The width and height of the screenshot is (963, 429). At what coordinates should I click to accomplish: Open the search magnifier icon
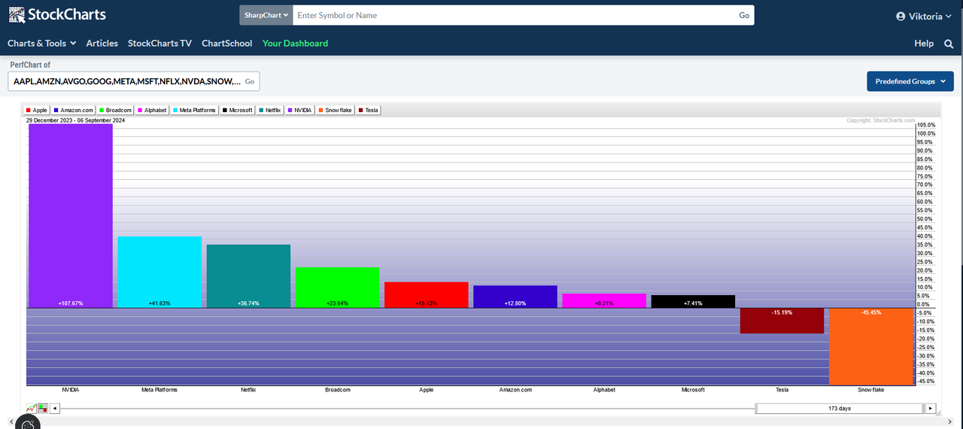click(x=949, y=44)
